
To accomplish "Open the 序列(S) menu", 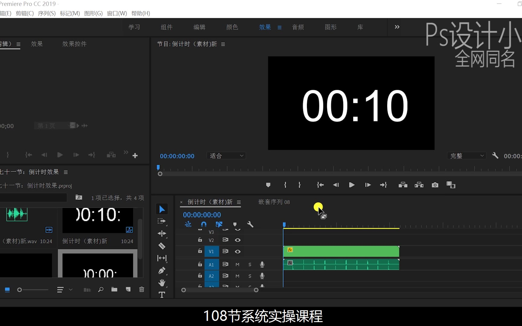I will (x=47, y=13).
